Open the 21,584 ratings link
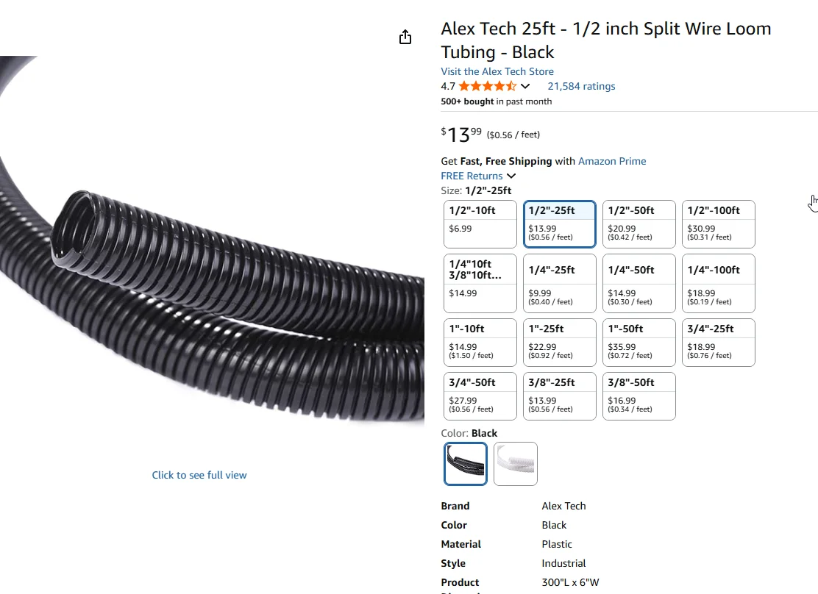818x594 pixels. click(581, 86)
